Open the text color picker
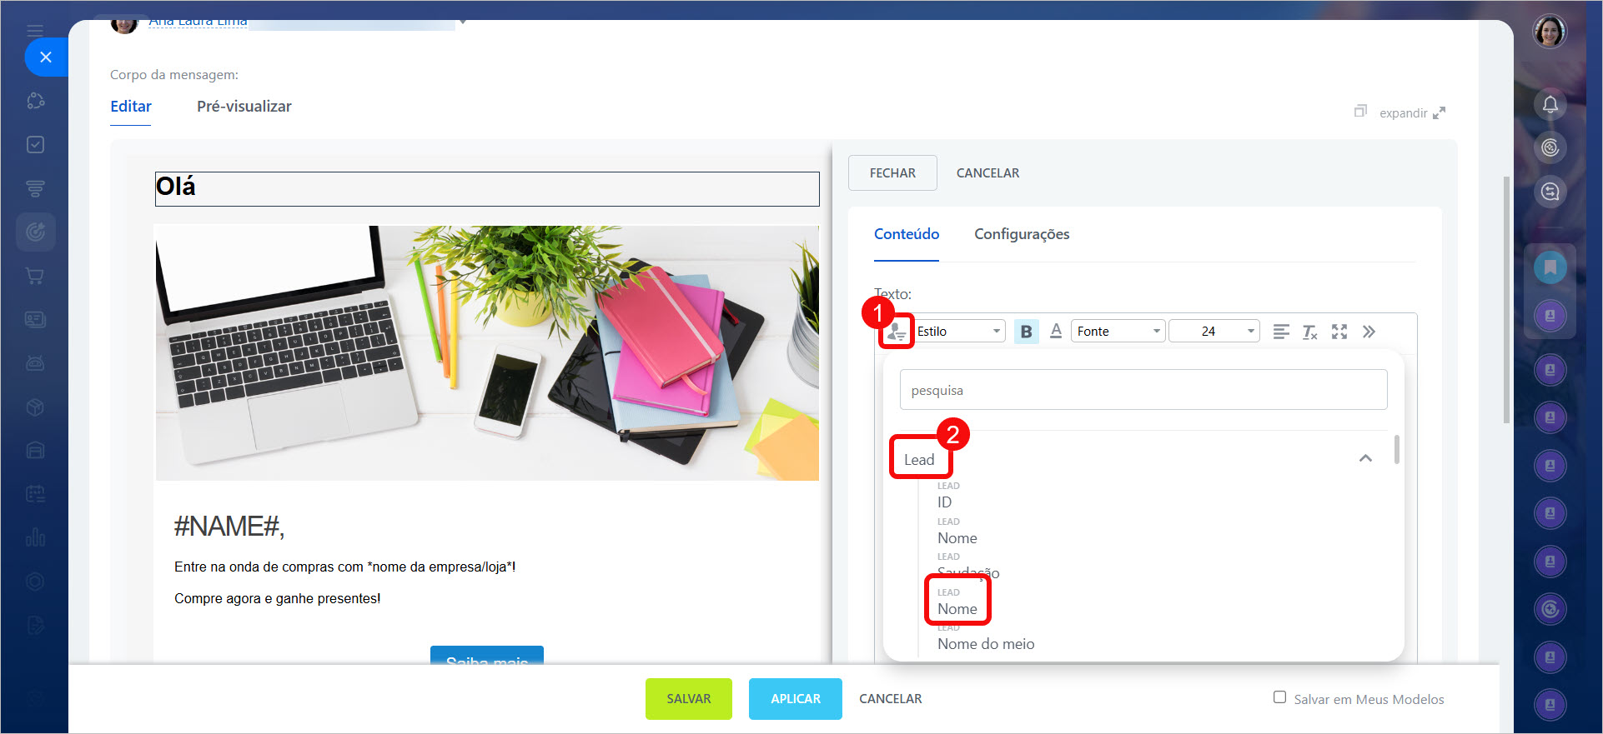This screenshot has height=734, width=1603. pos(1056,332)
